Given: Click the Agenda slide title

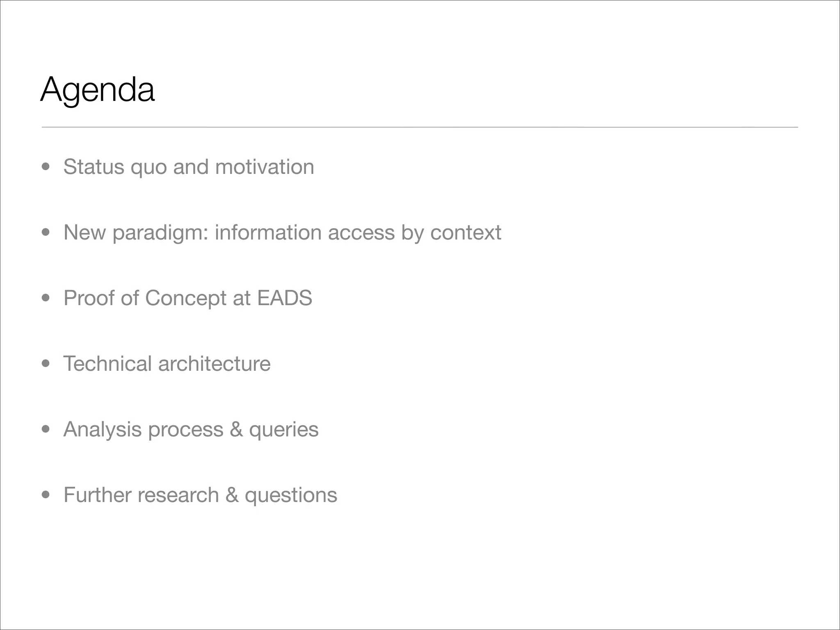Looking at the screenshot, I should (x=98, y=90).
